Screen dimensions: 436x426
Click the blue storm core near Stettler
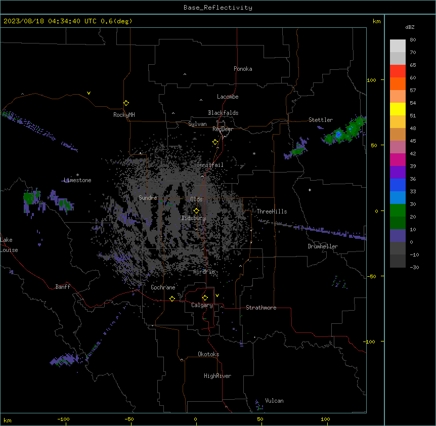point(338,135)
